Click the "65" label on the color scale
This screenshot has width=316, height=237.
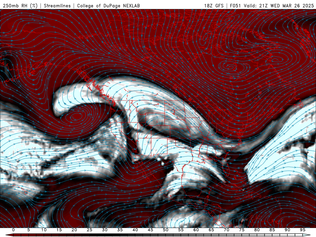(x=211, y=230)
